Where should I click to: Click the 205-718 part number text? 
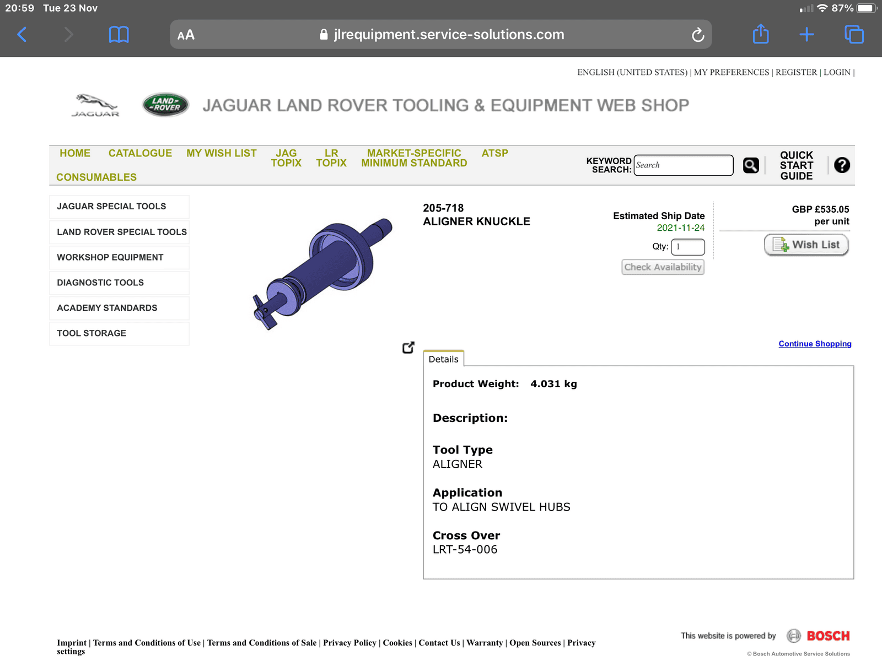click(x=443, y=208)
